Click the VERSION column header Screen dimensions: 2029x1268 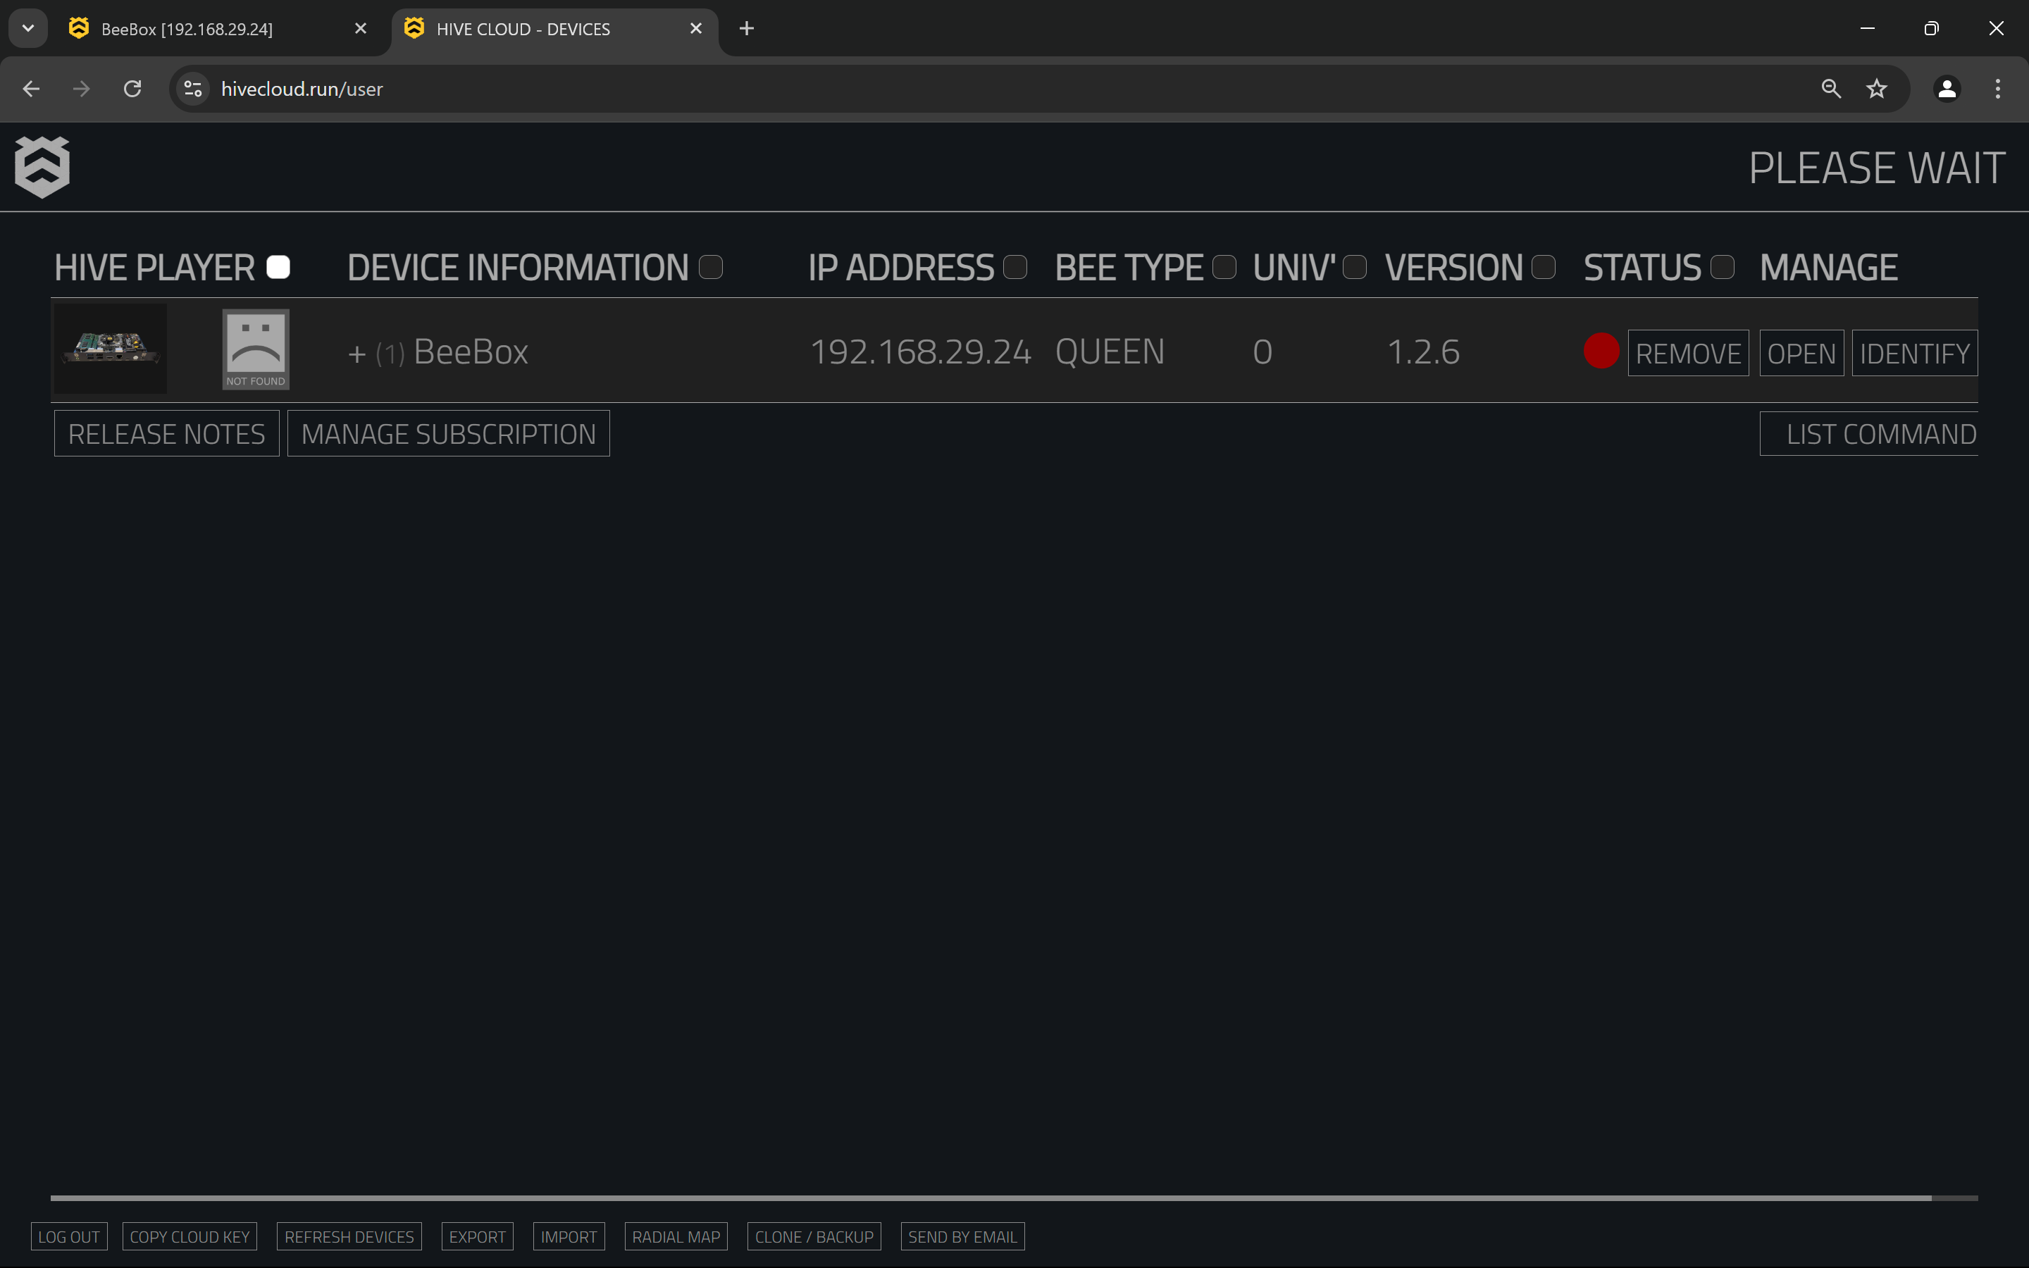pos(1454,268)
